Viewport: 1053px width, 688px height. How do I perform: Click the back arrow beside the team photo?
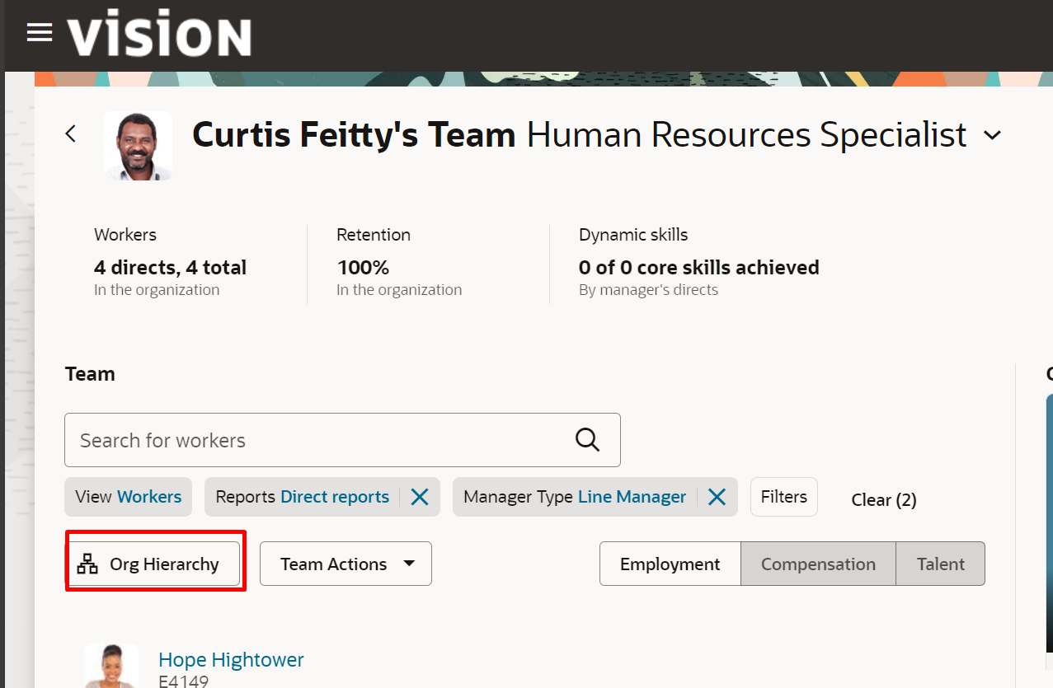[71, 133]
